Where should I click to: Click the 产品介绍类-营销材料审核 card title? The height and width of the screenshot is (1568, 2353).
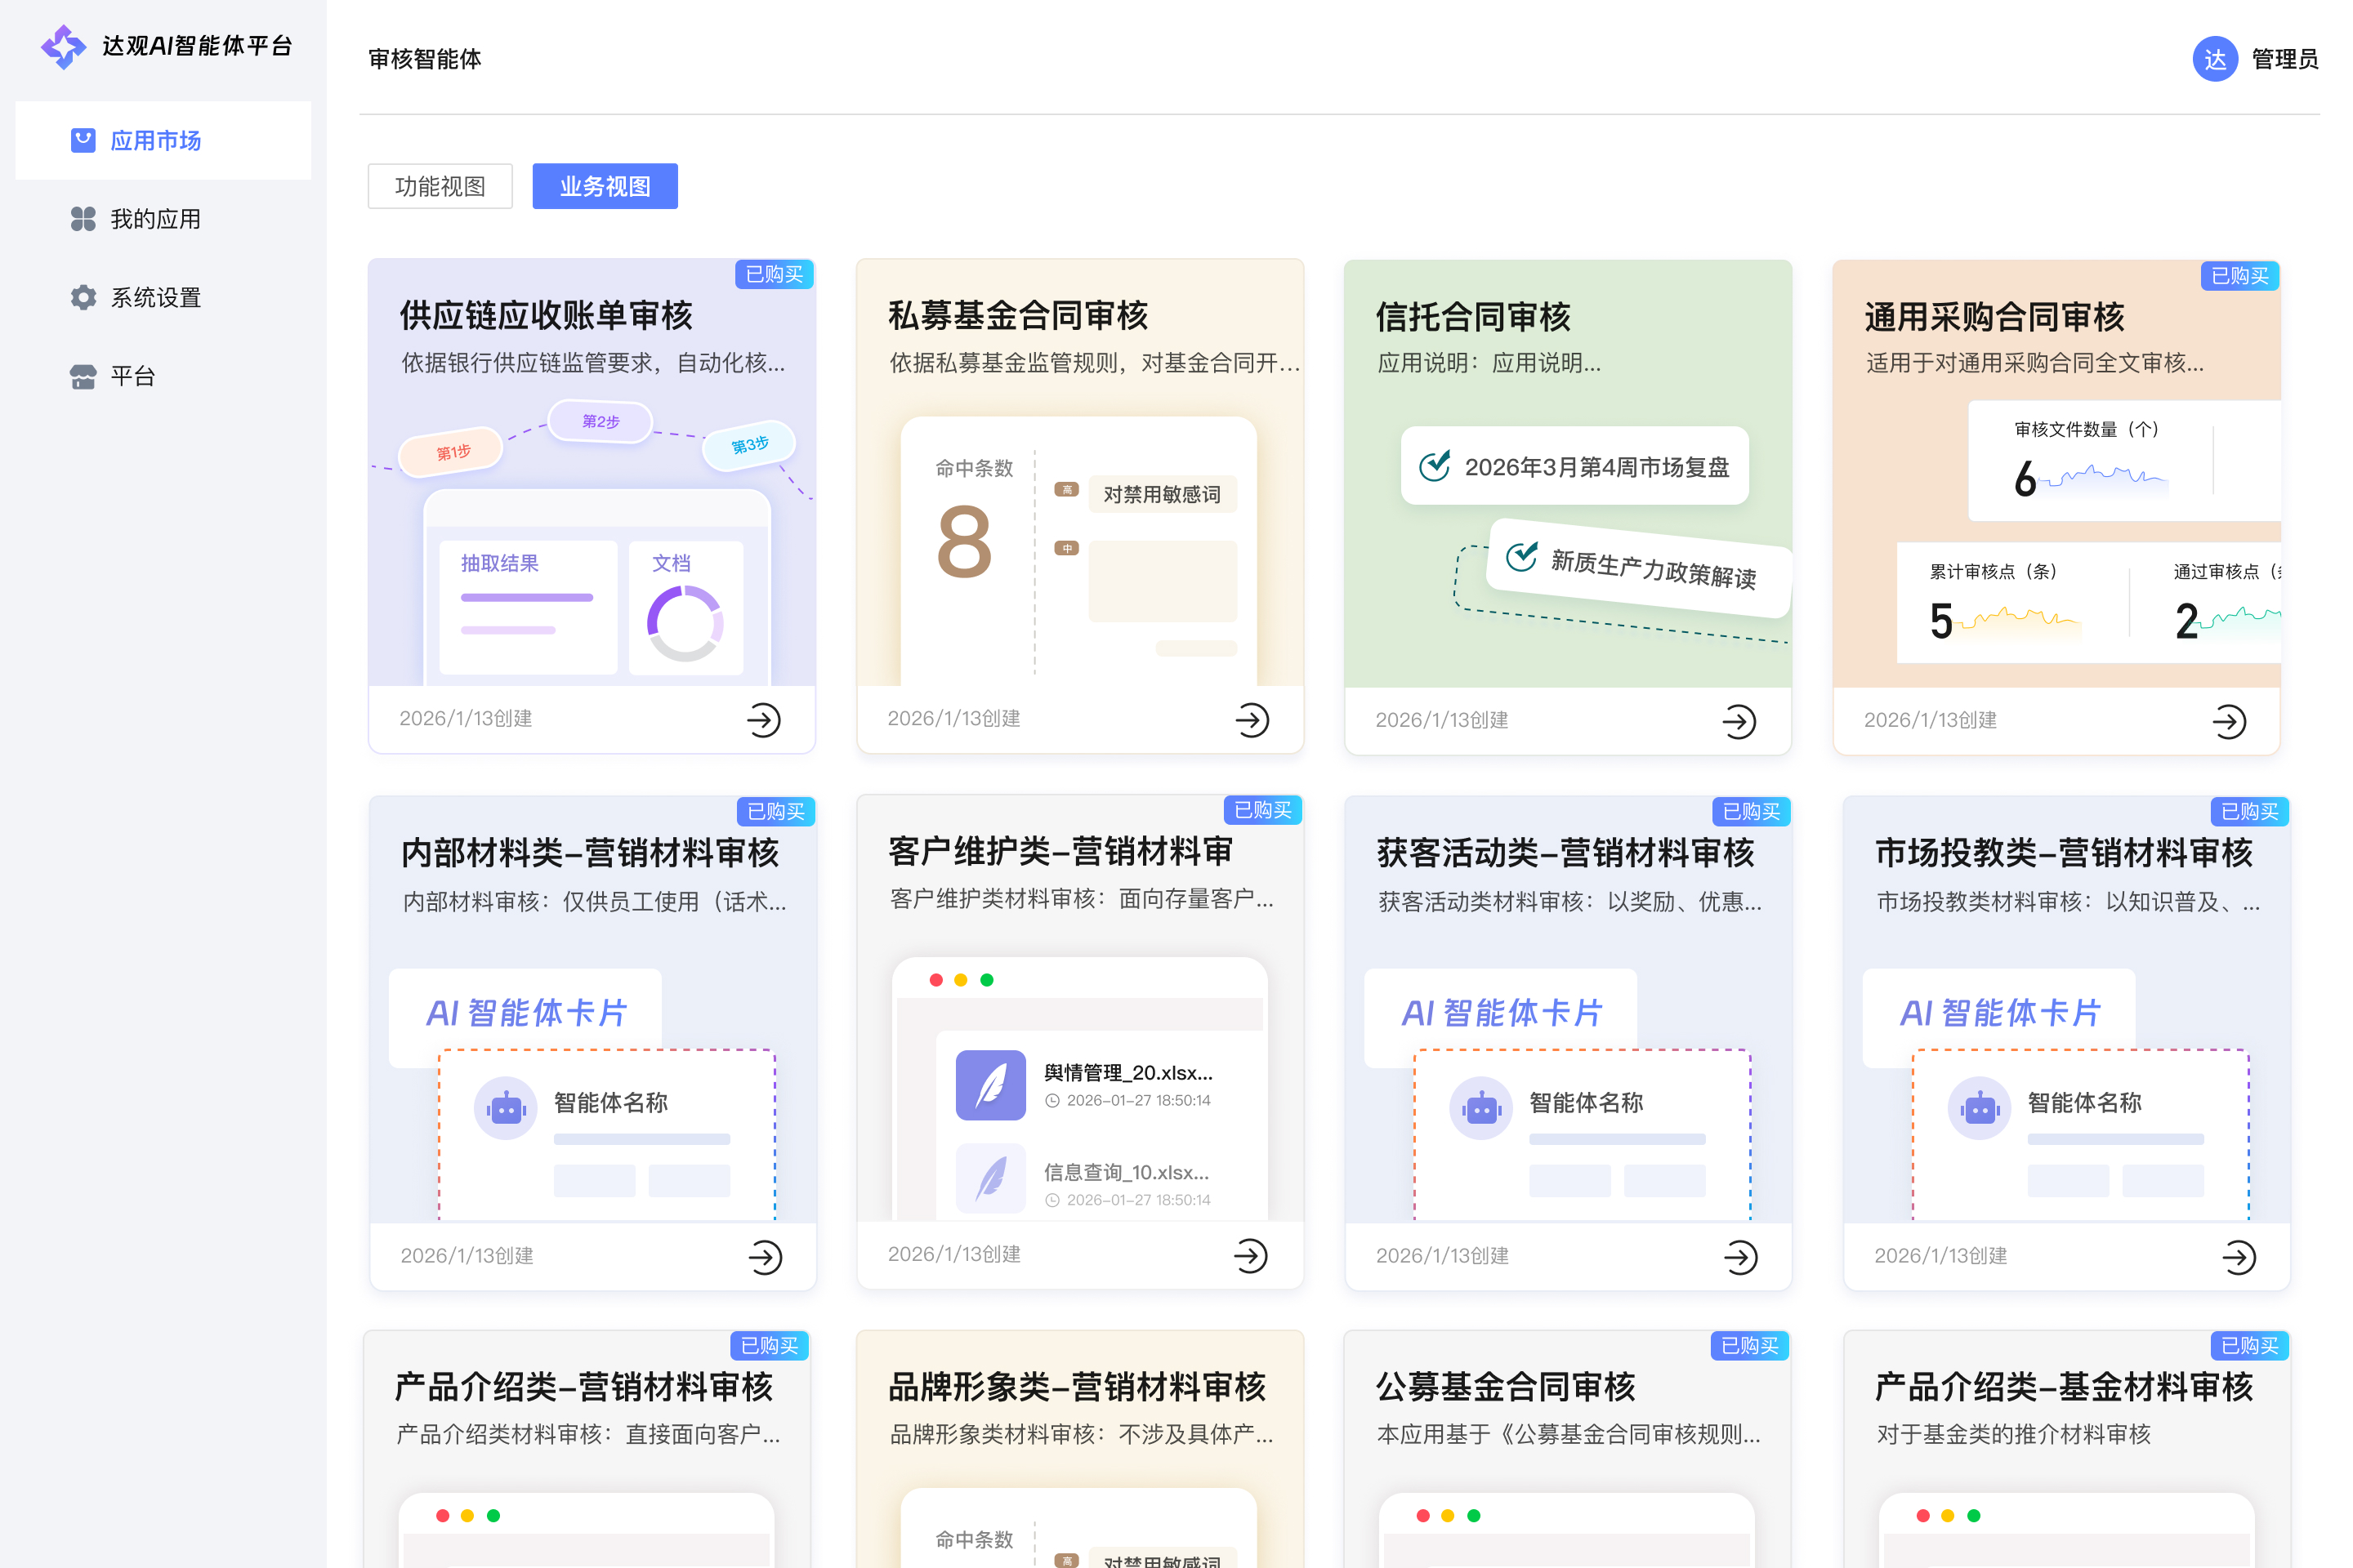(x=584, y=1387)
